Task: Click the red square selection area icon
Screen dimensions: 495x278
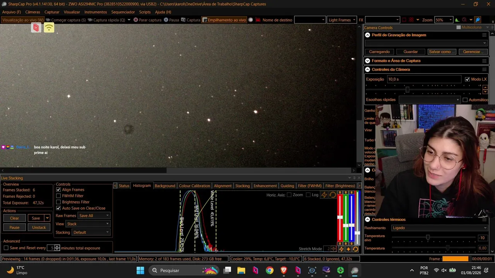Action: pos(404,20)
